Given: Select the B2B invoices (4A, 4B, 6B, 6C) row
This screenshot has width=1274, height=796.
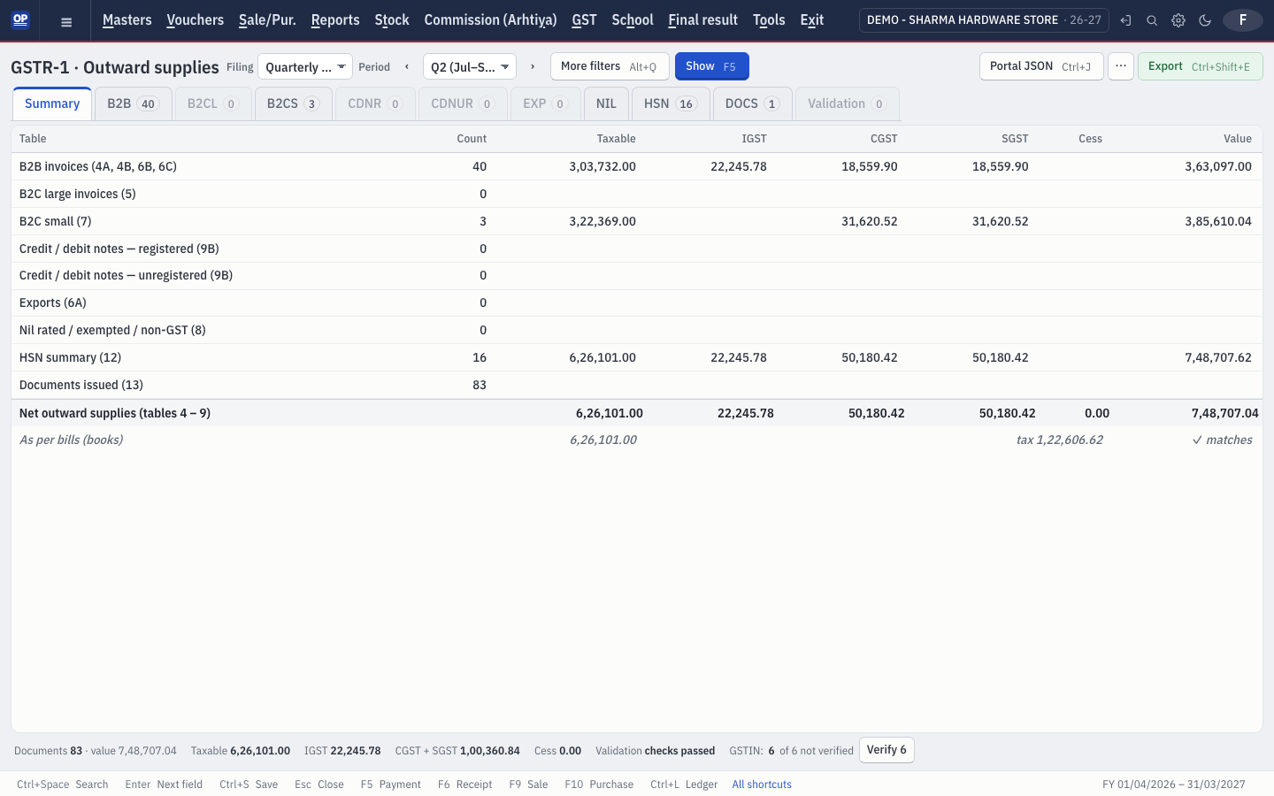Looking at the screenshot, I should coord(636,166).
